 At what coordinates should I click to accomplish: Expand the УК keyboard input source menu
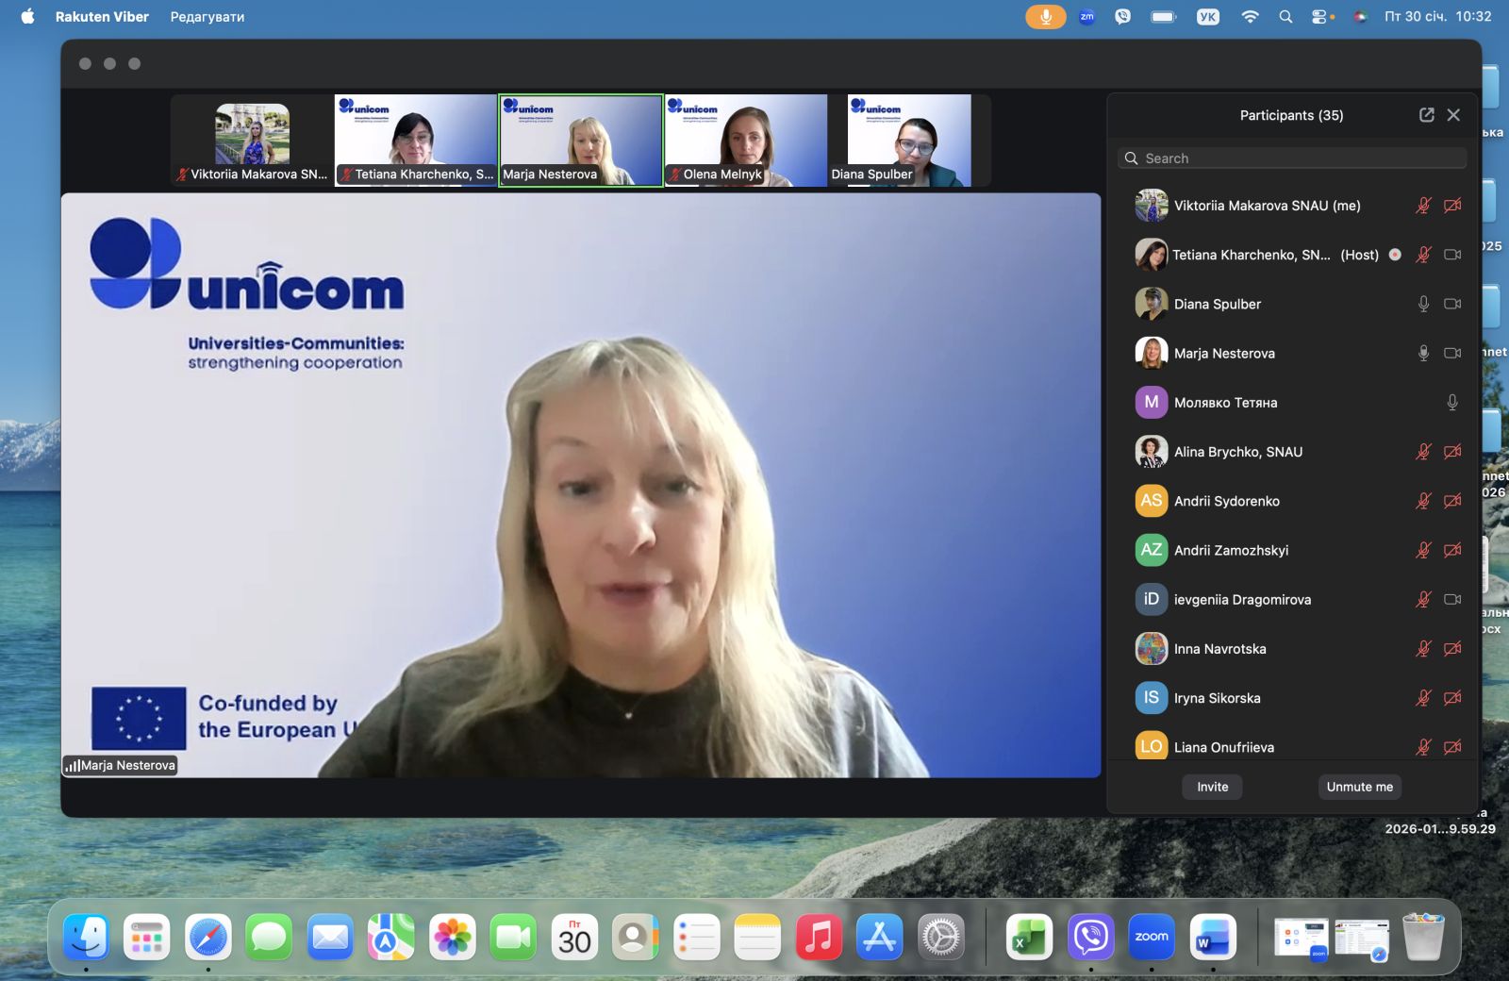[1207, 17]
